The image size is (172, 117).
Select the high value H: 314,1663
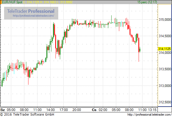coord(48,2)
